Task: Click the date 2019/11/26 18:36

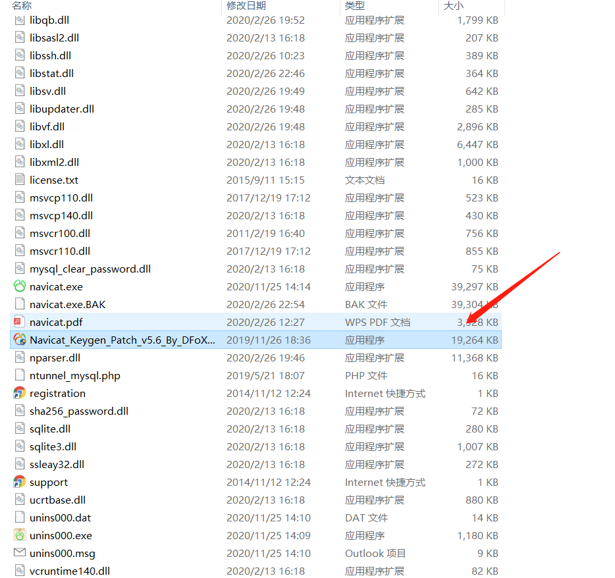Action: 268,340
